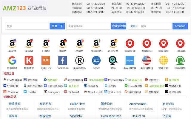The image size is (191, 119).
Task: Open the Amazon Italy site (意大利站) icon
Action: pos(96,43)
